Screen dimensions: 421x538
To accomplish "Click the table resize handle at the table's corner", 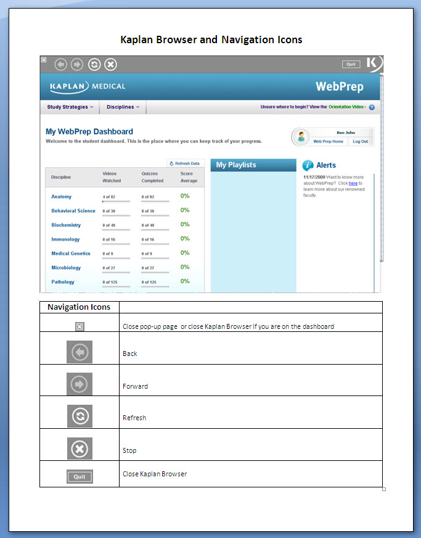I will tap(384, 489).
